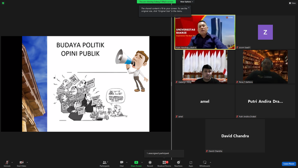Click muted mic icon beside zoom baa01
Viewport: 298px width, 168px height.
237,48
